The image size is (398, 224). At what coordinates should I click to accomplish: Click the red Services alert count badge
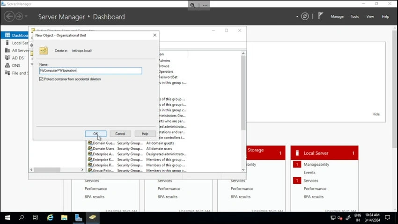(297, 181)
